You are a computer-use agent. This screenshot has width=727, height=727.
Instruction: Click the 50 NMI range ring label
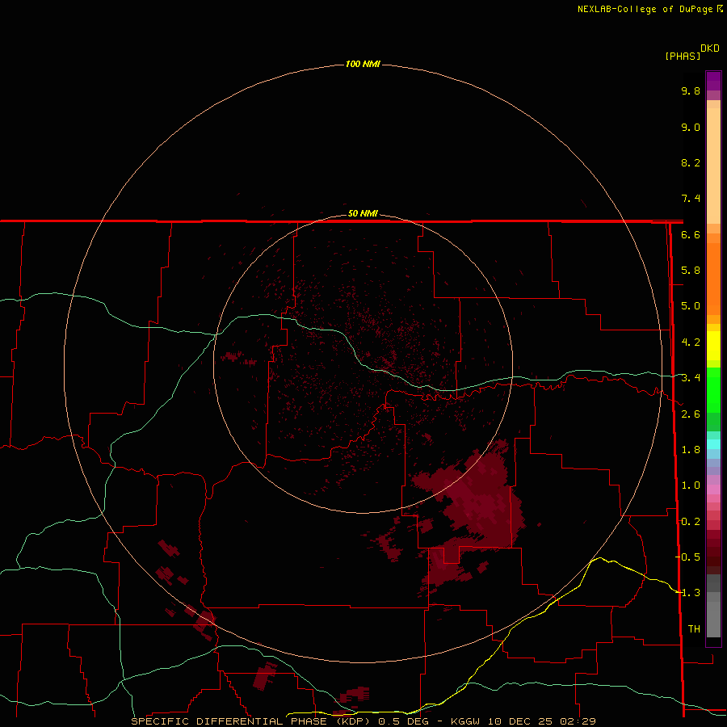point(363,213)
